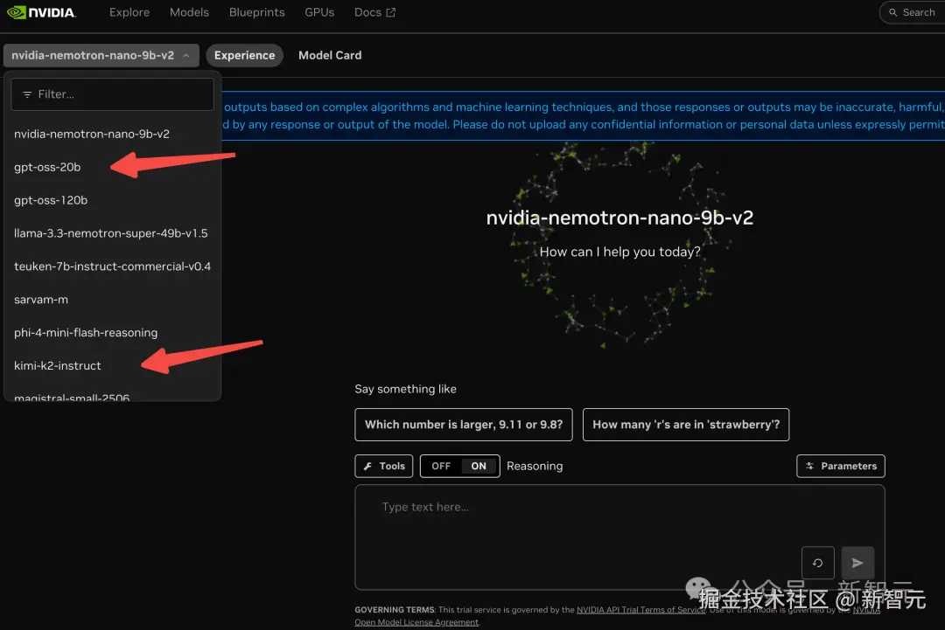Open the Explore menu
Image resolution: width=945 pixels, height=630 pixels.
[x=129, y=12]
